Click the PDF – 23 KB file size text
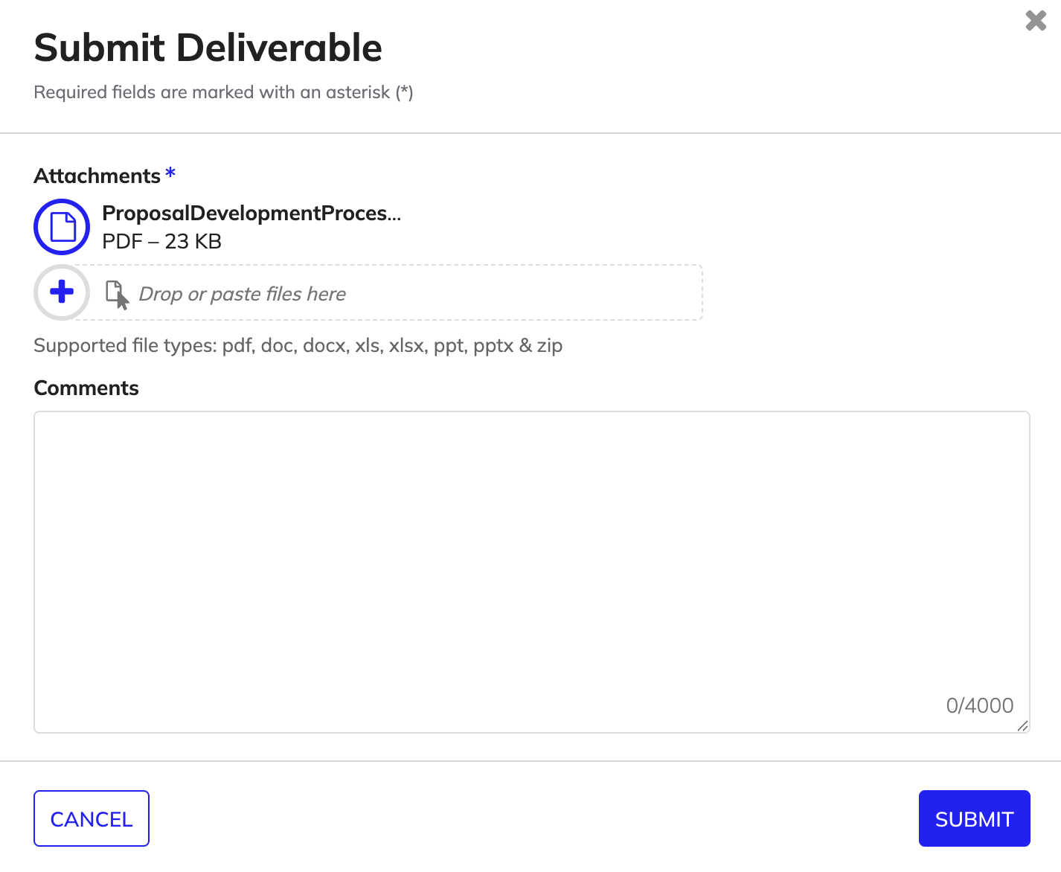This screenshot has height=872, width=1061. 161,241
